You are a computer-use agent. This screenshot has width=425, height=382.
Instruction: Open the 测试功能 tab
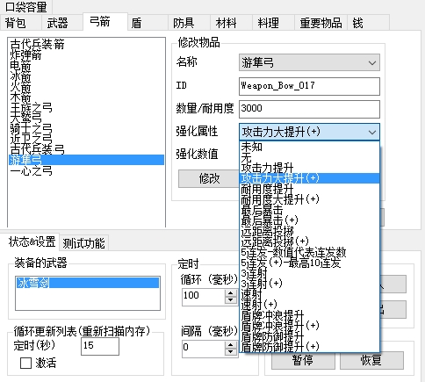(84, 243)
